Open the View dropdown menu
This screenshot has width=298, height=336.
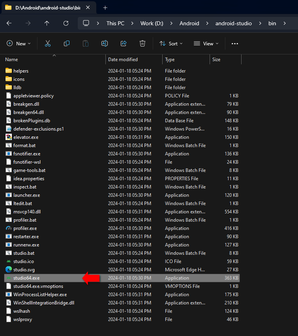point(206,43)
